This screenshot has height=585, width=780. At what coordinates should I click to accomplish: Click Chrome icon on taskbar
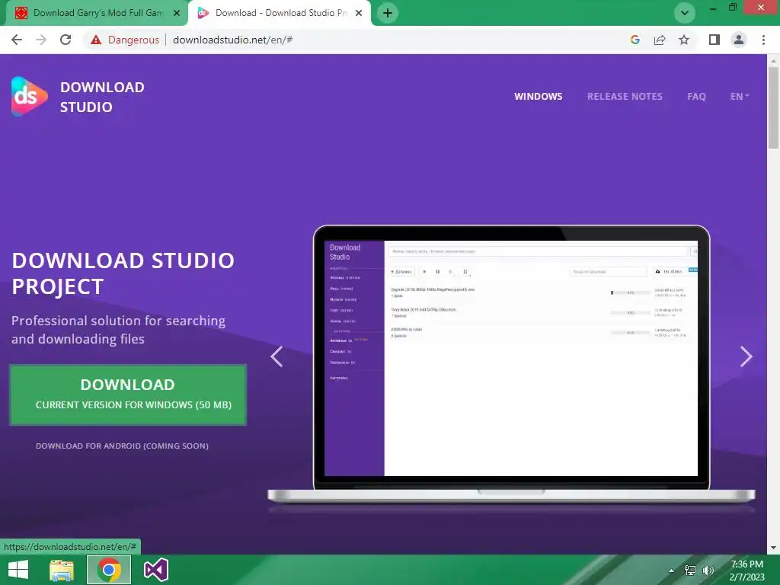[x=109, y=570]
